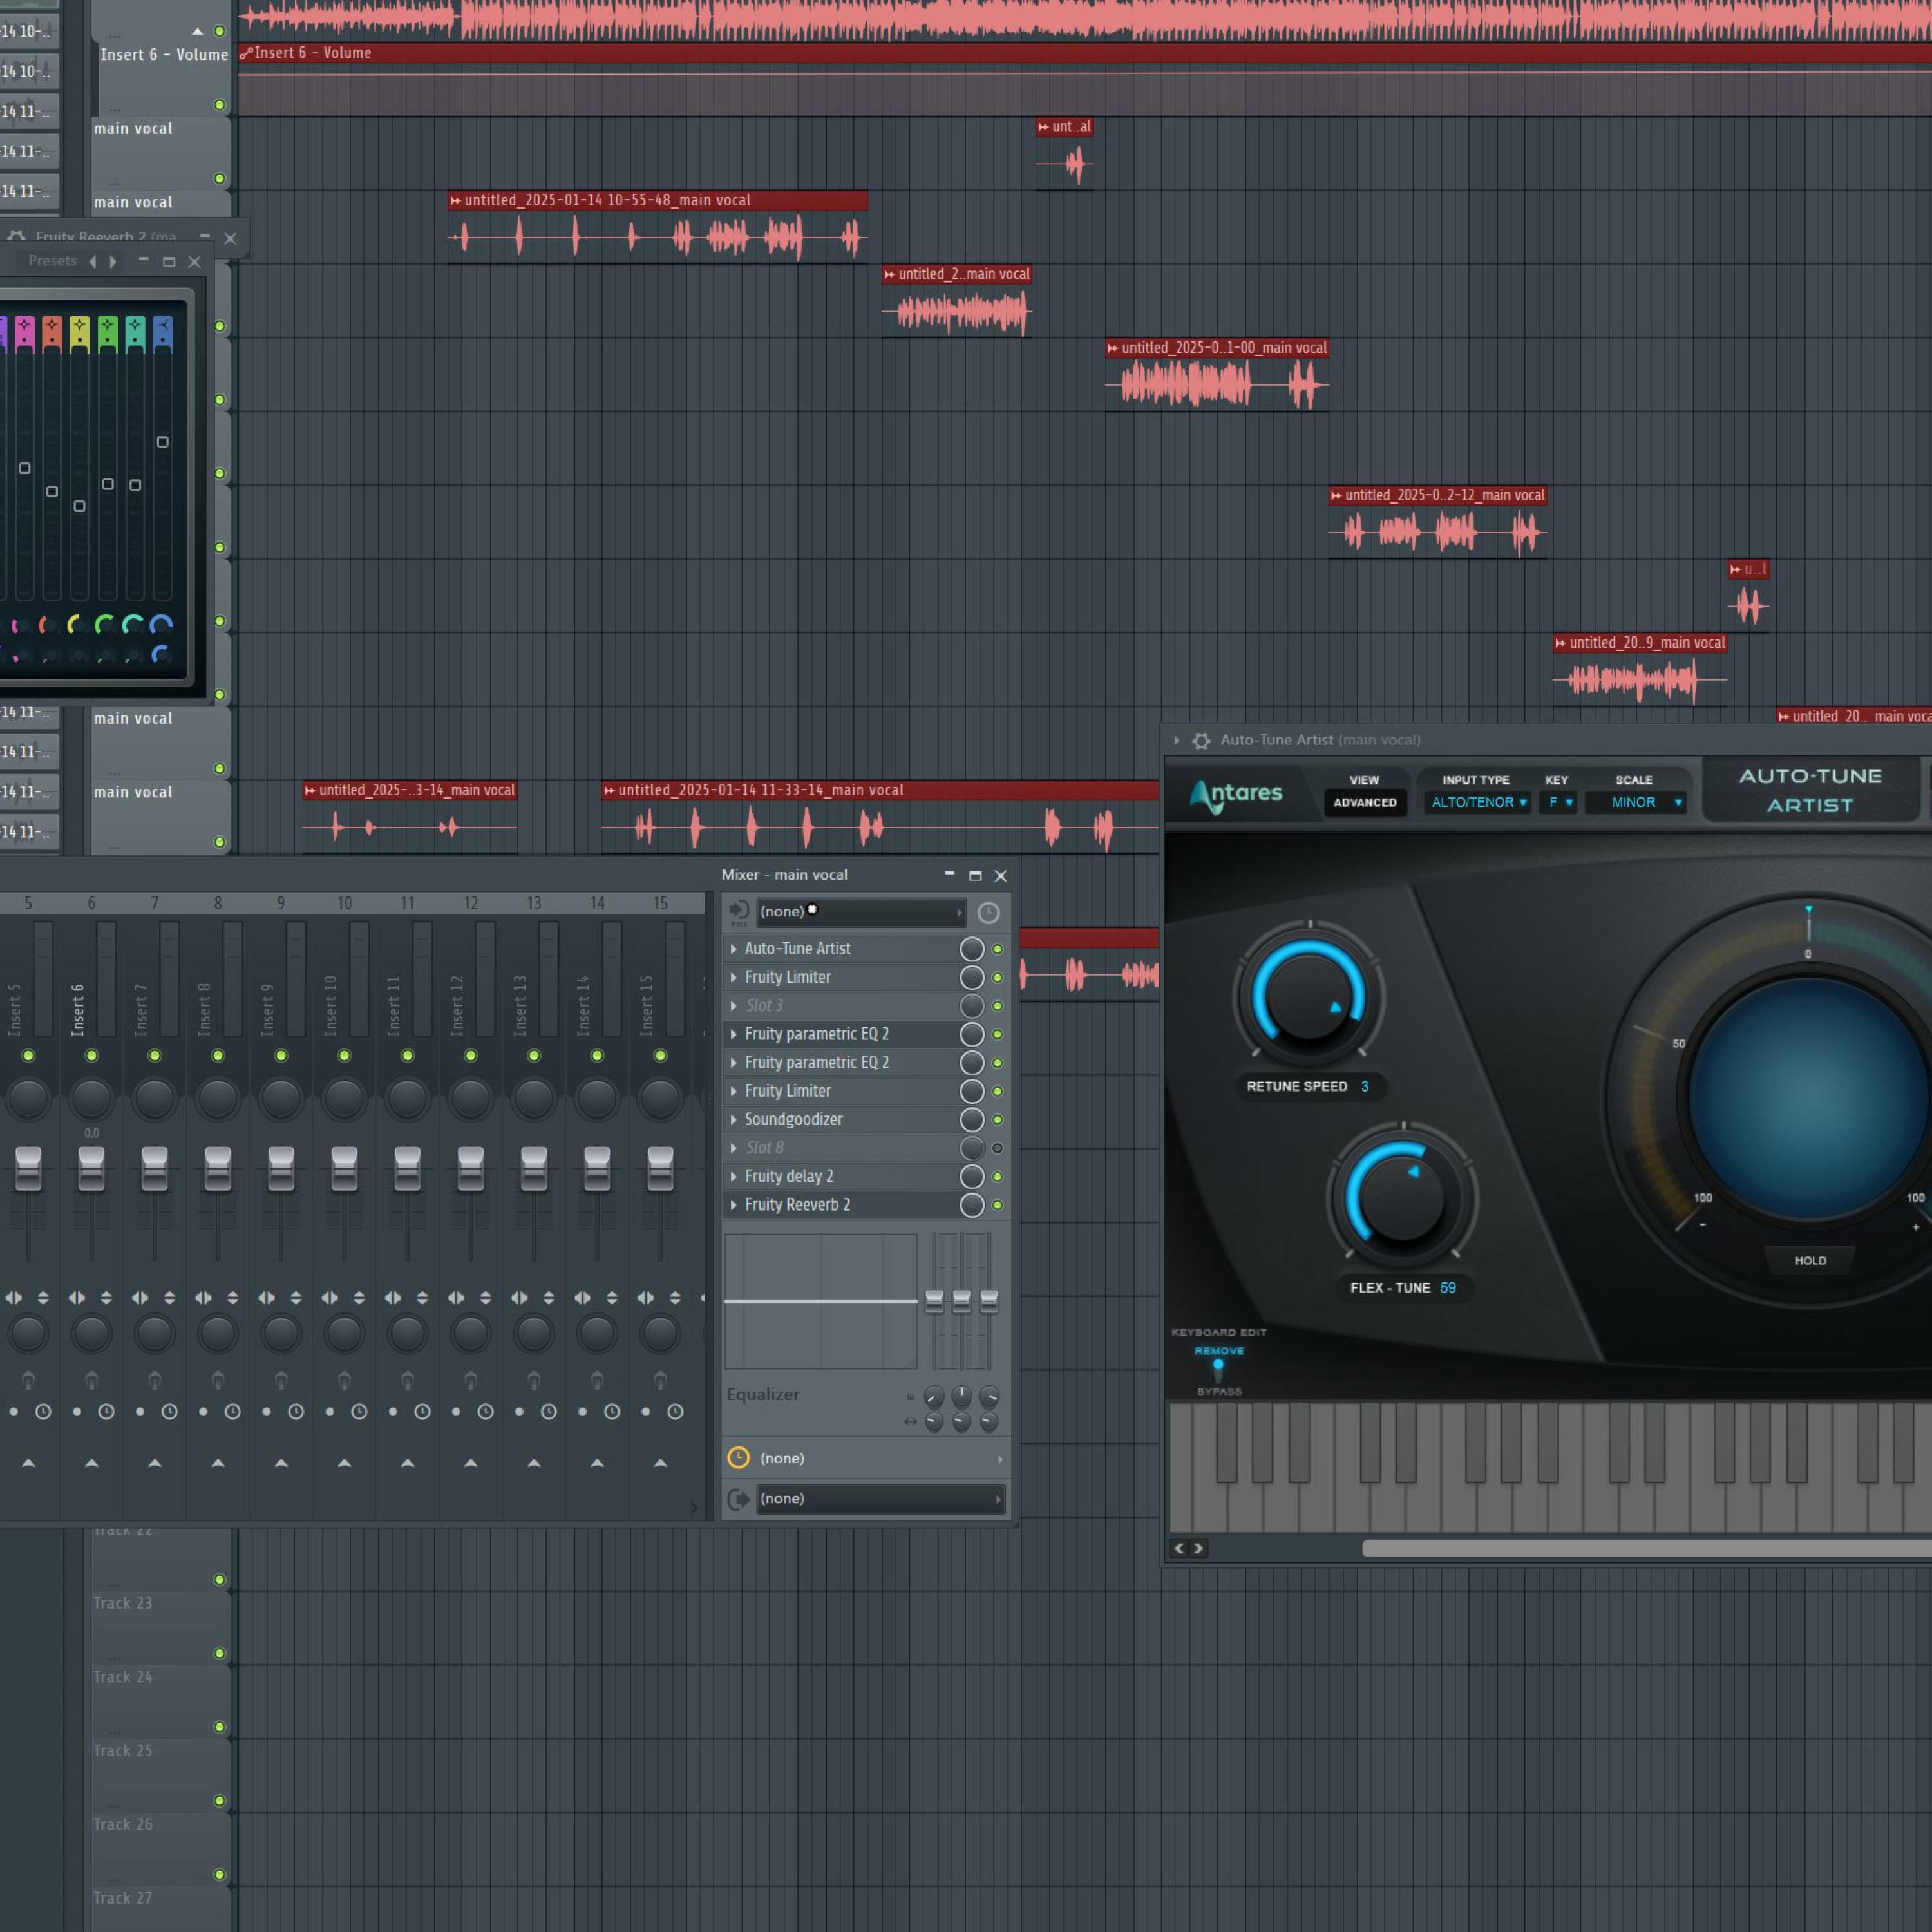Image resolution: width=1932 pixels, height=1932 pixels.
Task: Click the ADVANCED view button
Action: click(1364, 802)
